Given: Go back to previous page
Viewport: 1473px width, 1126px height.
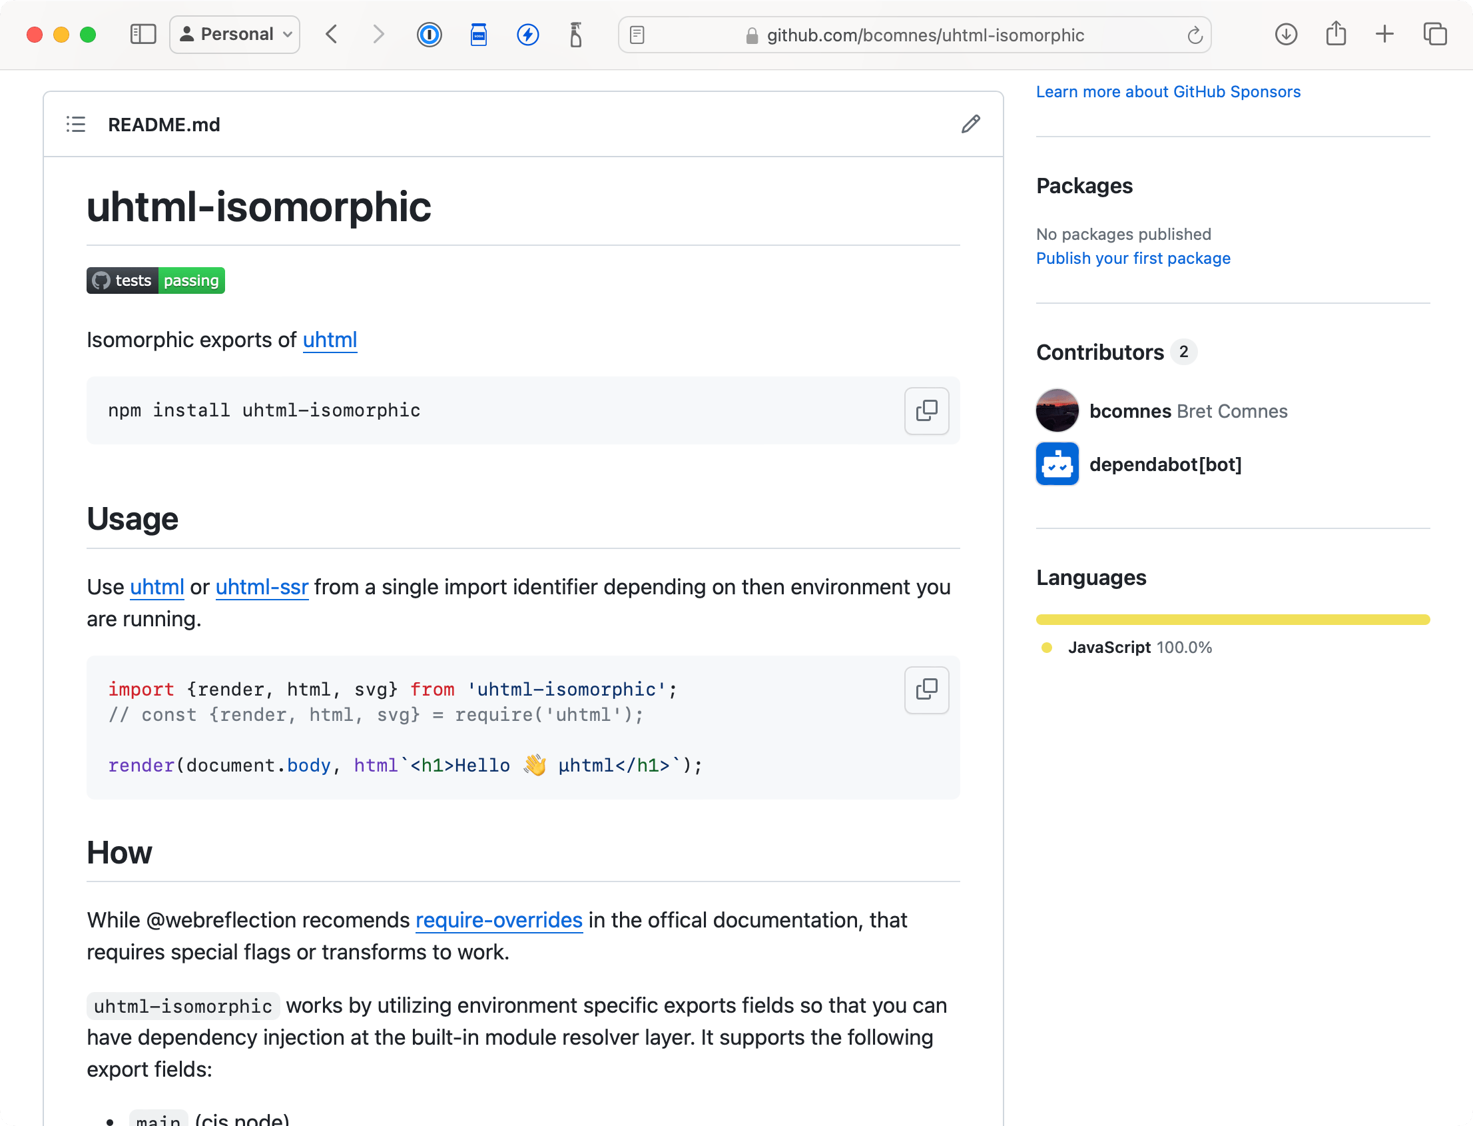Looking at the screenshot, I should pos(332,34).
